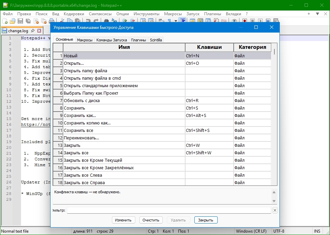Click the Zoom Out toolbar icon
The width and height of the screenshot is (330, 235).
click(x=133, y=21)
